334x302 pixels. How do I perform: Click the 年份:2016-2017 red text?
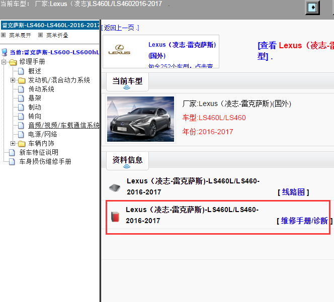click(208, 132)
